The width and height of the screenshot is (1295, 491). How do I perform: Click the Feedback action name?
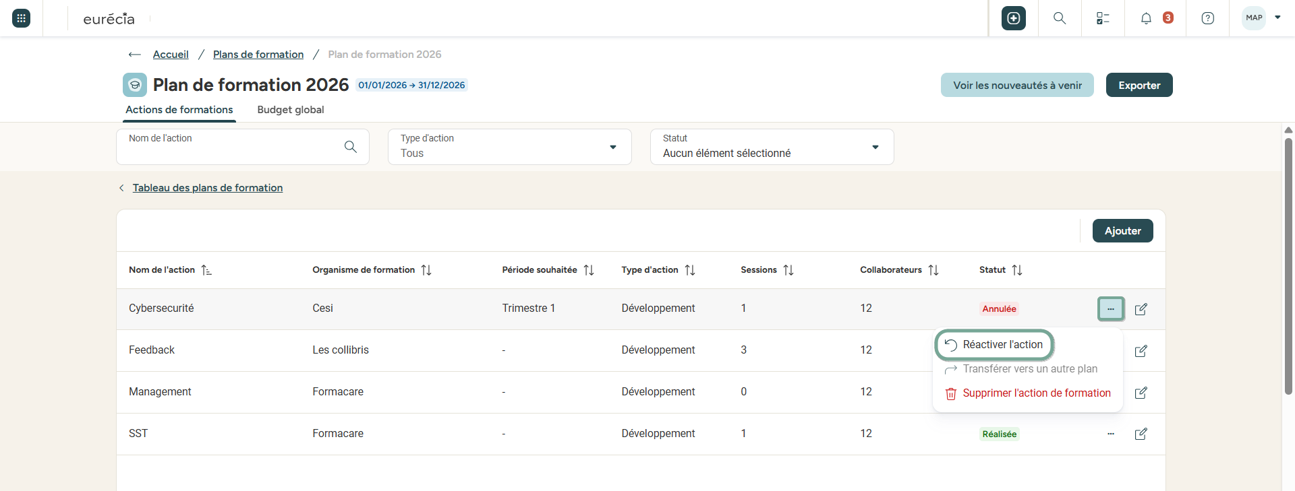pyautogui.click(x=152, y=350)
